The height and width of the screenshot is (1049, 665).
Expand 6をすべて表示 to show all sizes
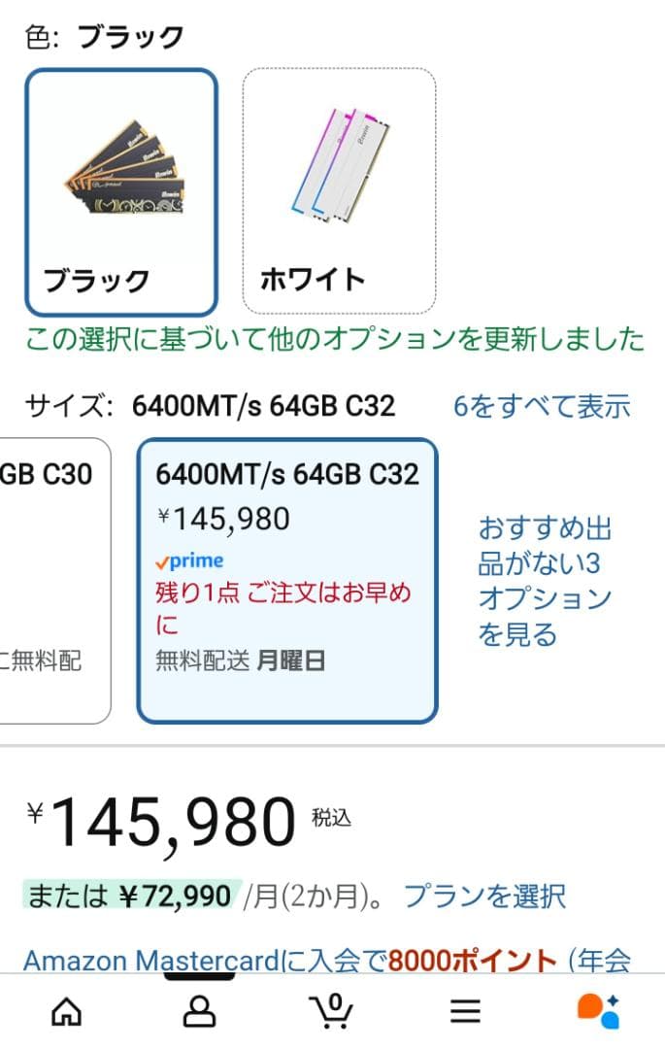[540, 405]
